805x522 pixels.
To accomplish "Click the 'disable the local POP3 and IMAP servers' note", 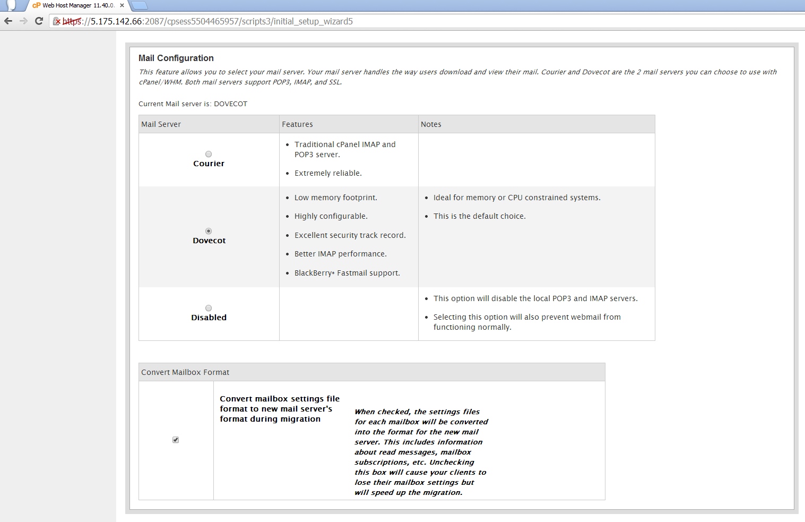I will (x=535, y=298).
